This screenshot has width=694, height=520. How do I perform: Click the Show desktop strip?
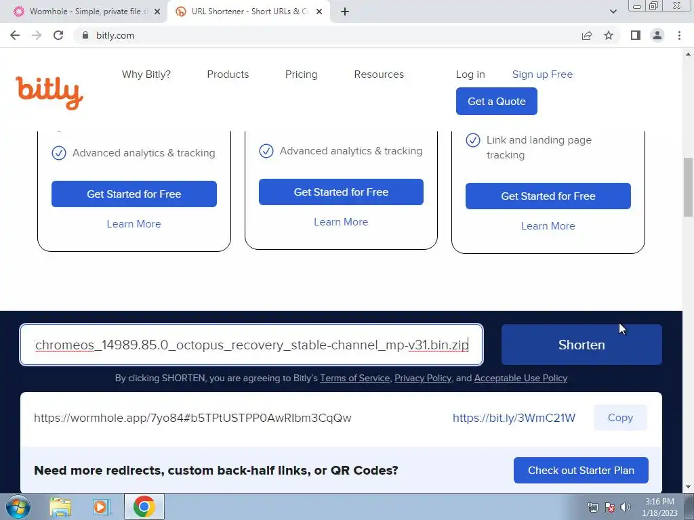(689, 506)
